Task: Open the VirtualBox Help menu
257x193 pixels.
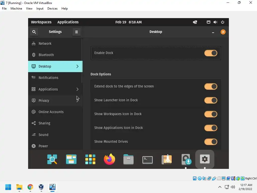Action: tap(65, 9)
